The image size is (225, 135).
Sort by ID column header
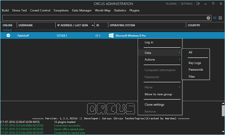point(98,25)
